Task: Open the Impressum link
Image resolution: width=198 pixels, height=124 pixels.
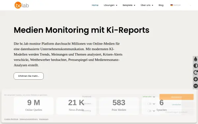Action: coord(44,119)
